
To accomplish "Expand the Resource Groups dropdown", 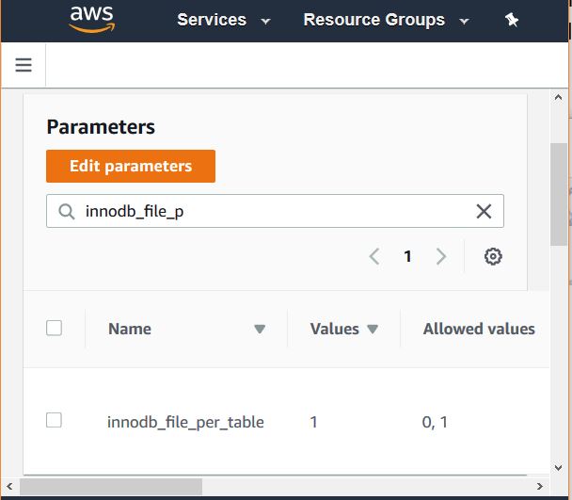I will [x=386, y=20].
